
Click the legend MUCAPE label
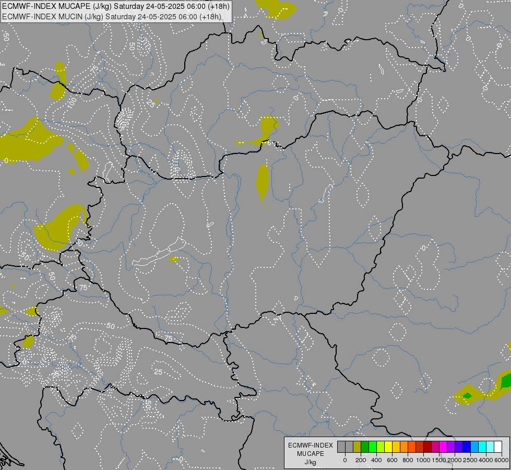point(310,454)
